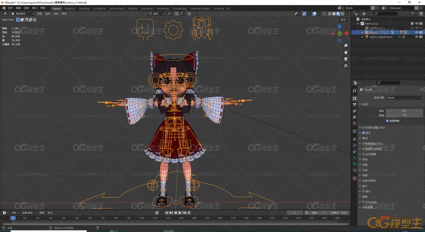Open the Armature data properties tab icon

point(354,158)
